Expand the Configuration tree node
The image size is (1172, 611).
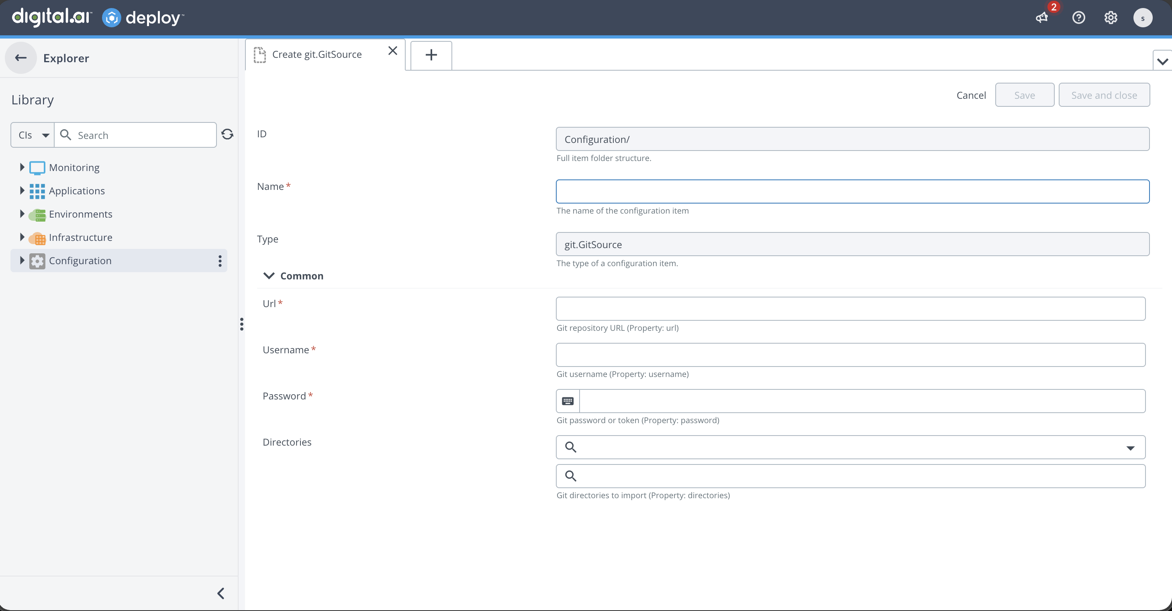coord(21,260)
